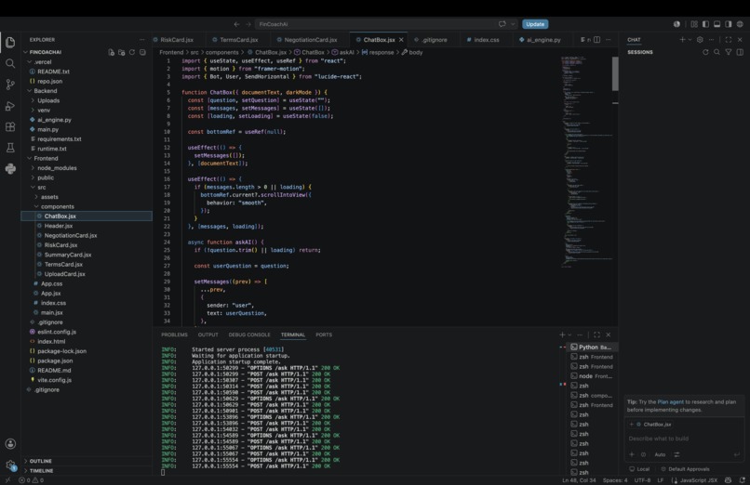Open the Manage gear in activity bar
The height and width of the screenshot is (485, 750).
10,465
